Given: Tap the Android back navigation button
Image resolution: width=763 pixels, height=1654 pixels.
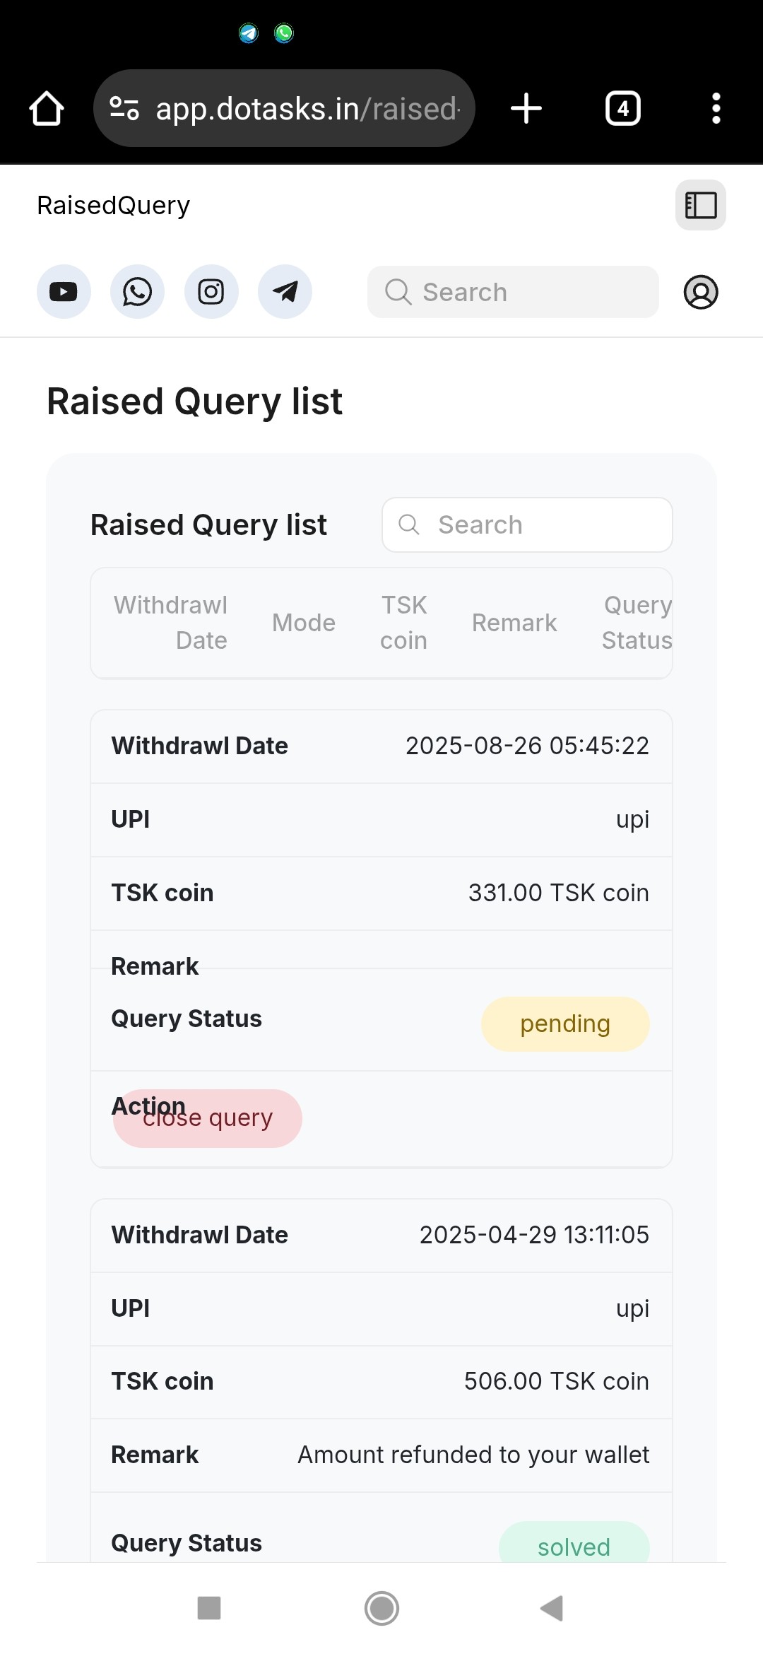Looking at the screenshot, I should tap(552, 1608).
